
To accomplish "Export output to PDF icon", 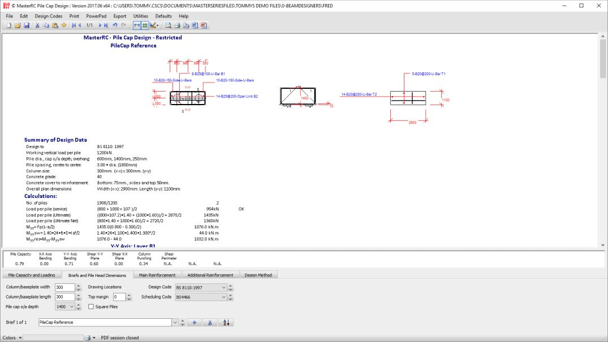I will [204, 25].
